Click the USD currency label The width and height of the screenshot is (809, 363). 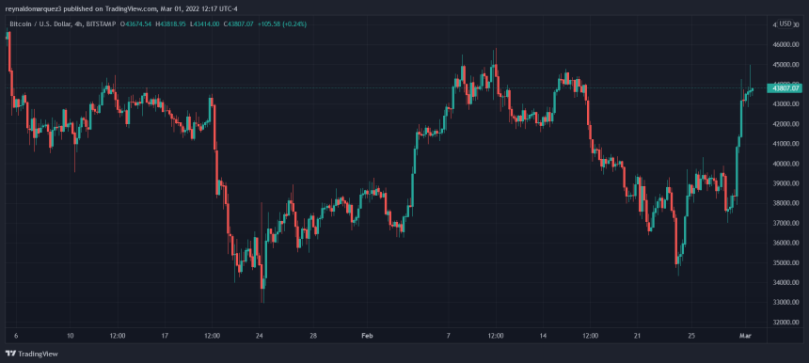point(785,24)
